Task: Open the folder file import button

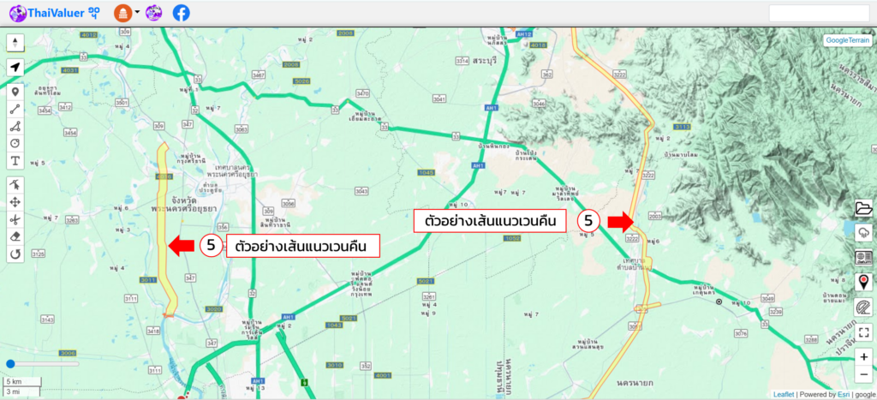Action: [863, 208]
